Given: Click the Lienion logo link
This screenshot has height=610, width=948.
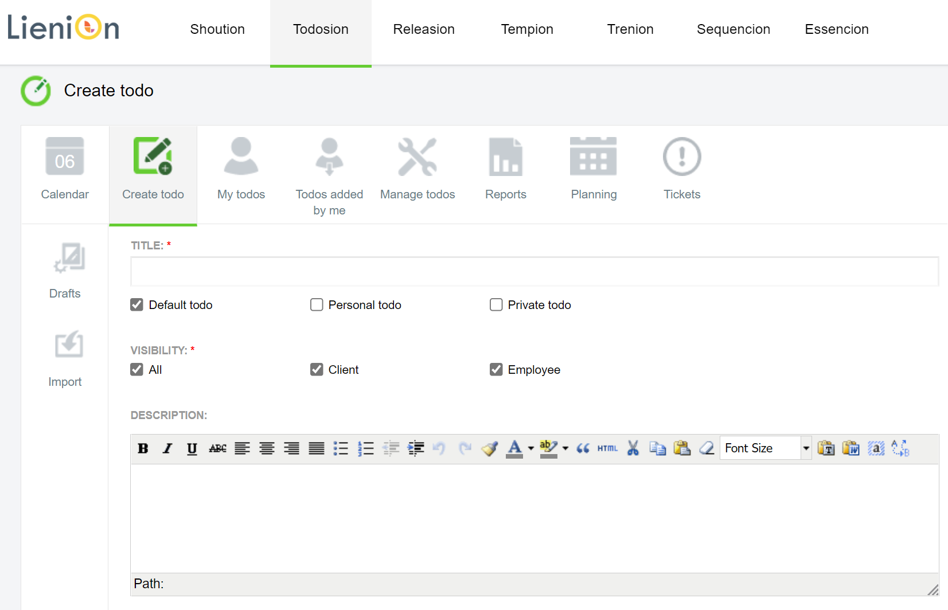Looking at the screenshot, I should pyautogui.click(x=63, y=28).
